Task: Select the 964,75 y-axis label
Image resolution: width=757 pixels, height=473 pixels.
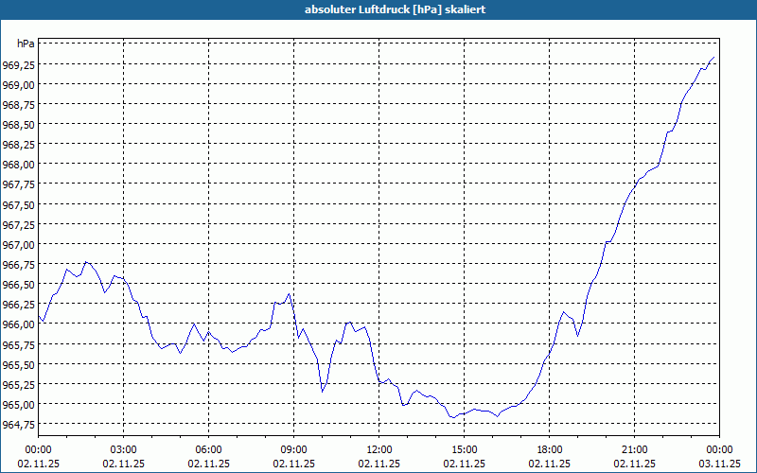Action: coord(17,424)
